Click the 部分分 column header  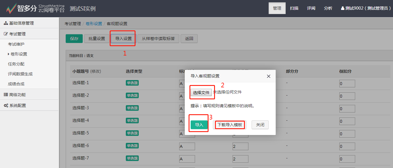292,71
